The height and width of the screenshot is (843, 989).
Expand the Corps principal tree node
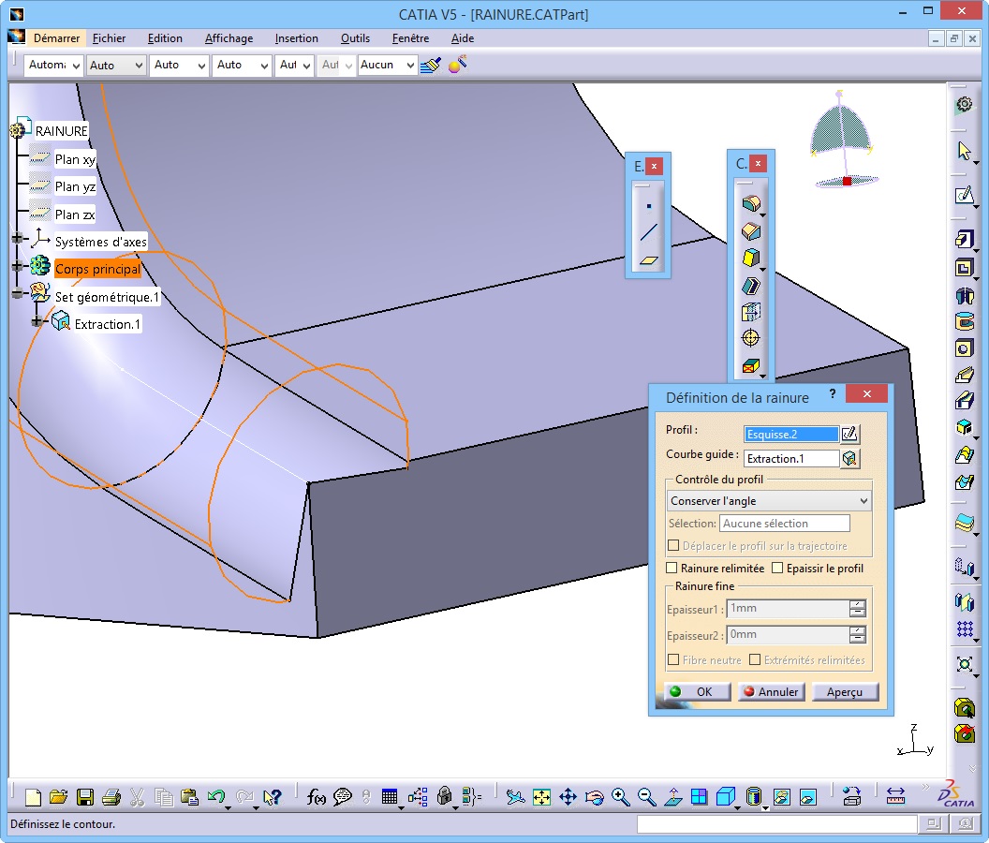pos(17,266)
